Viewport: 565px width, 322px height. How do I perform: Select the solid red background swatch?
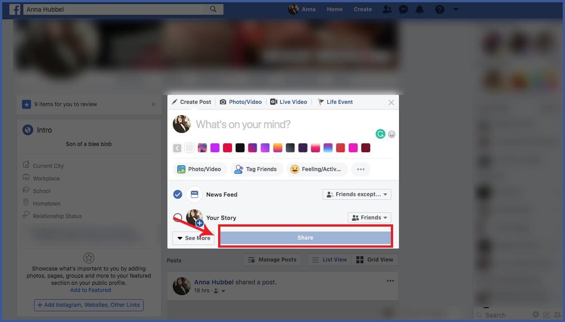228,148
